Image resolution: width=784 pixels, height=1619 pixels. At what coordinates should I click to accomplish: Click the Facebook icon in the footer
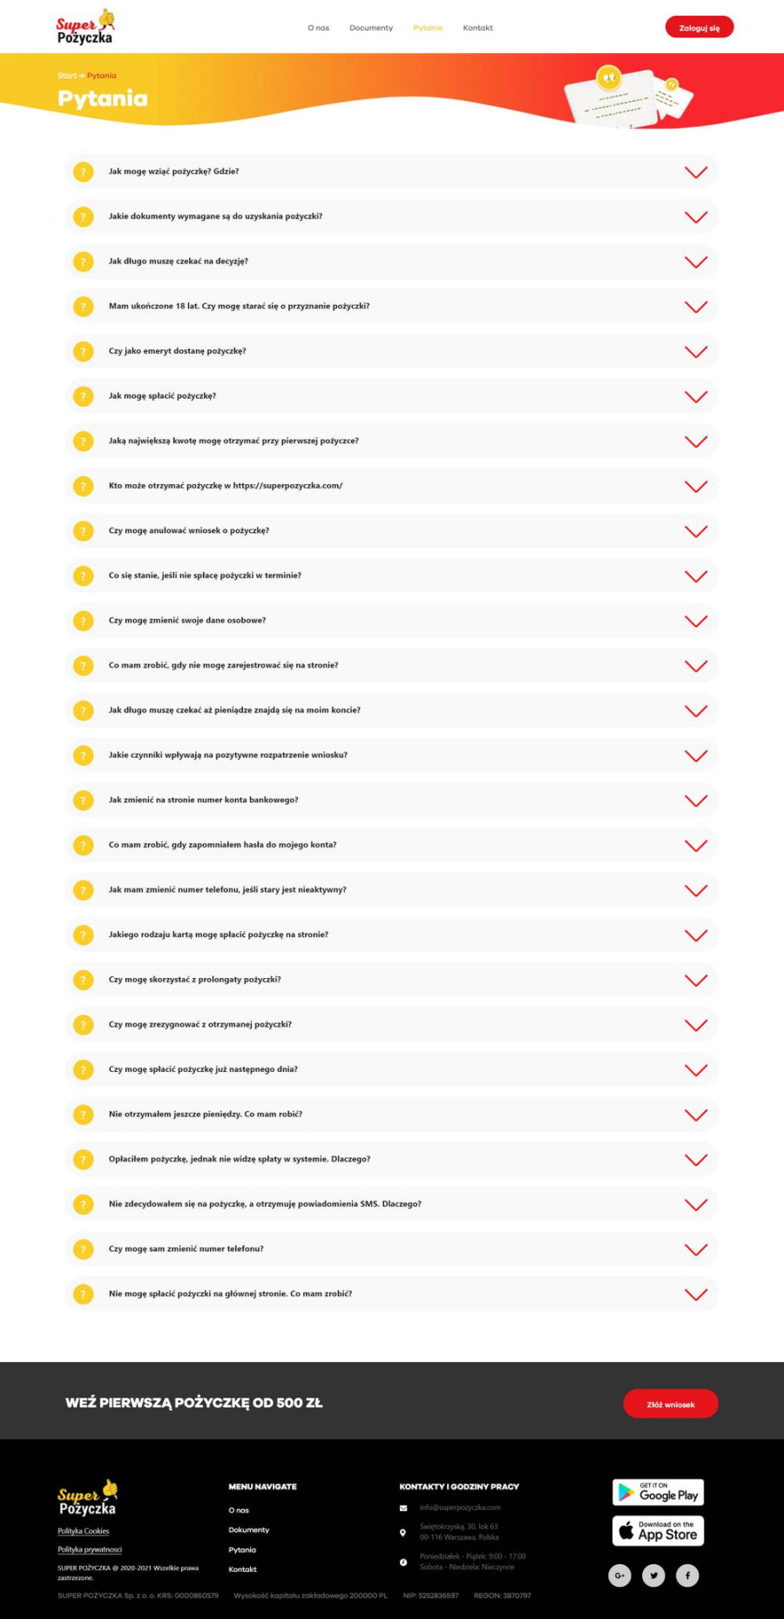click(x=687, y=1575)
